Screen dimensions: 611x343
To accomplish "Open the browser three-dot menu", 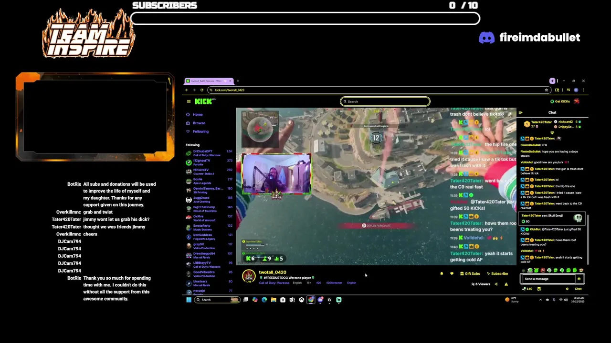I will [583, 90].
